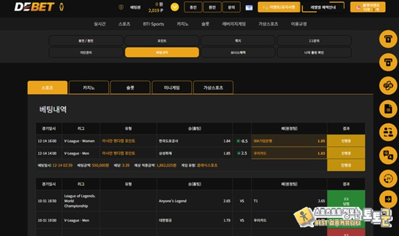Image resolution: width=399 pixels, height=236 pixels.
Task: Select the 포인트 account tab
Action: point(162,40)
